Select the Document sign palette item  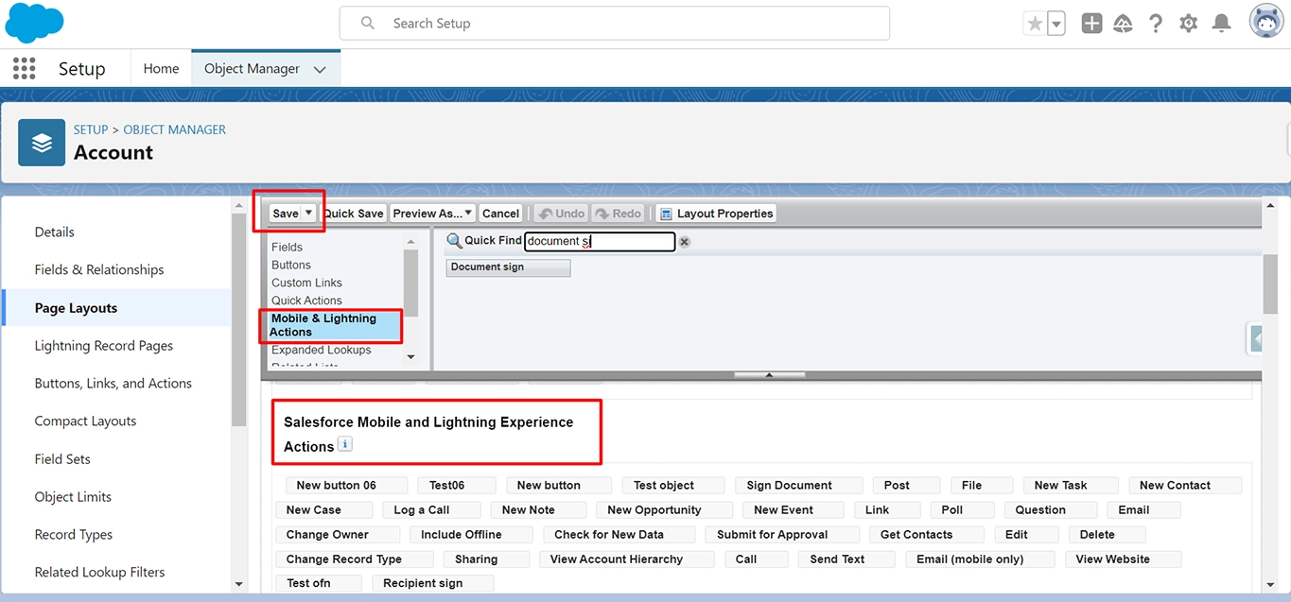(x=508, y=267)
